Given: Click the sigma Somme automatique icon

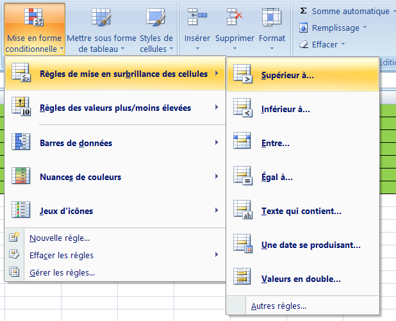Looking at the screenshot, I should (303, 11).
